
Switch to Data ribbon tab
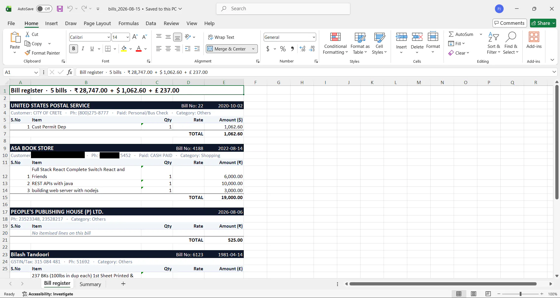pyautogui.click(x=151, y=23)
